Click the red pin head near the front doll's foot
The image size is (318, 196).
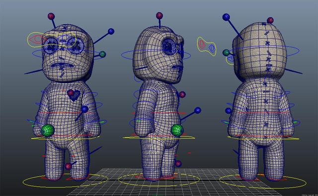click(x=68, y=166)
